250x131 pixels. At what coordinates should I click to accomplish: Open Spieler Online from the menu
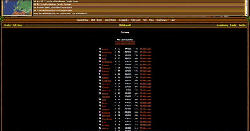[111, 20]
